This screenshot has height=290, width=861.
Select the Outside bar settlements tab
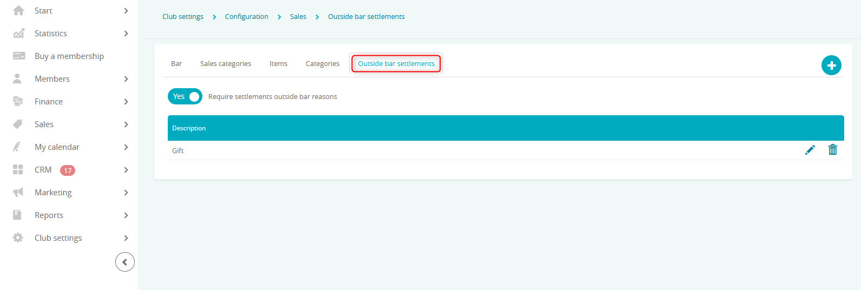tap(396, 63)
